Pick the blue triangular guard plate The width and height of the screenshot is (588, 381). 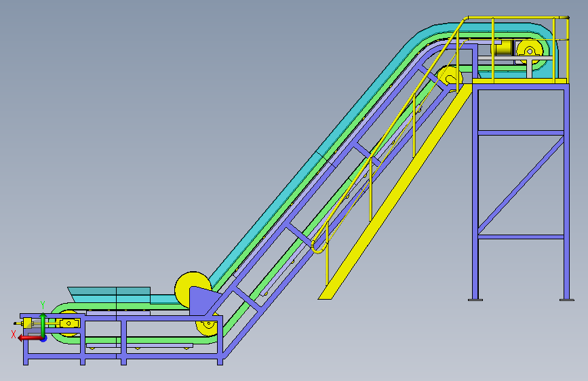click(x=203, y=301)
